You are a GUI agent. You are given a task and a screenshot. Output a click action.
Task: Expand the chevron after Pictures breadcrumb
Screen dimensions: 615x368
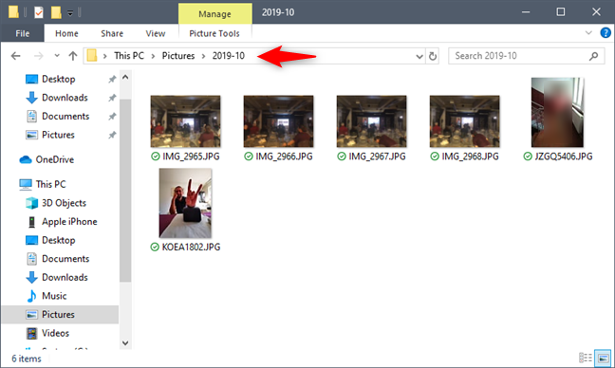[203, 56]
